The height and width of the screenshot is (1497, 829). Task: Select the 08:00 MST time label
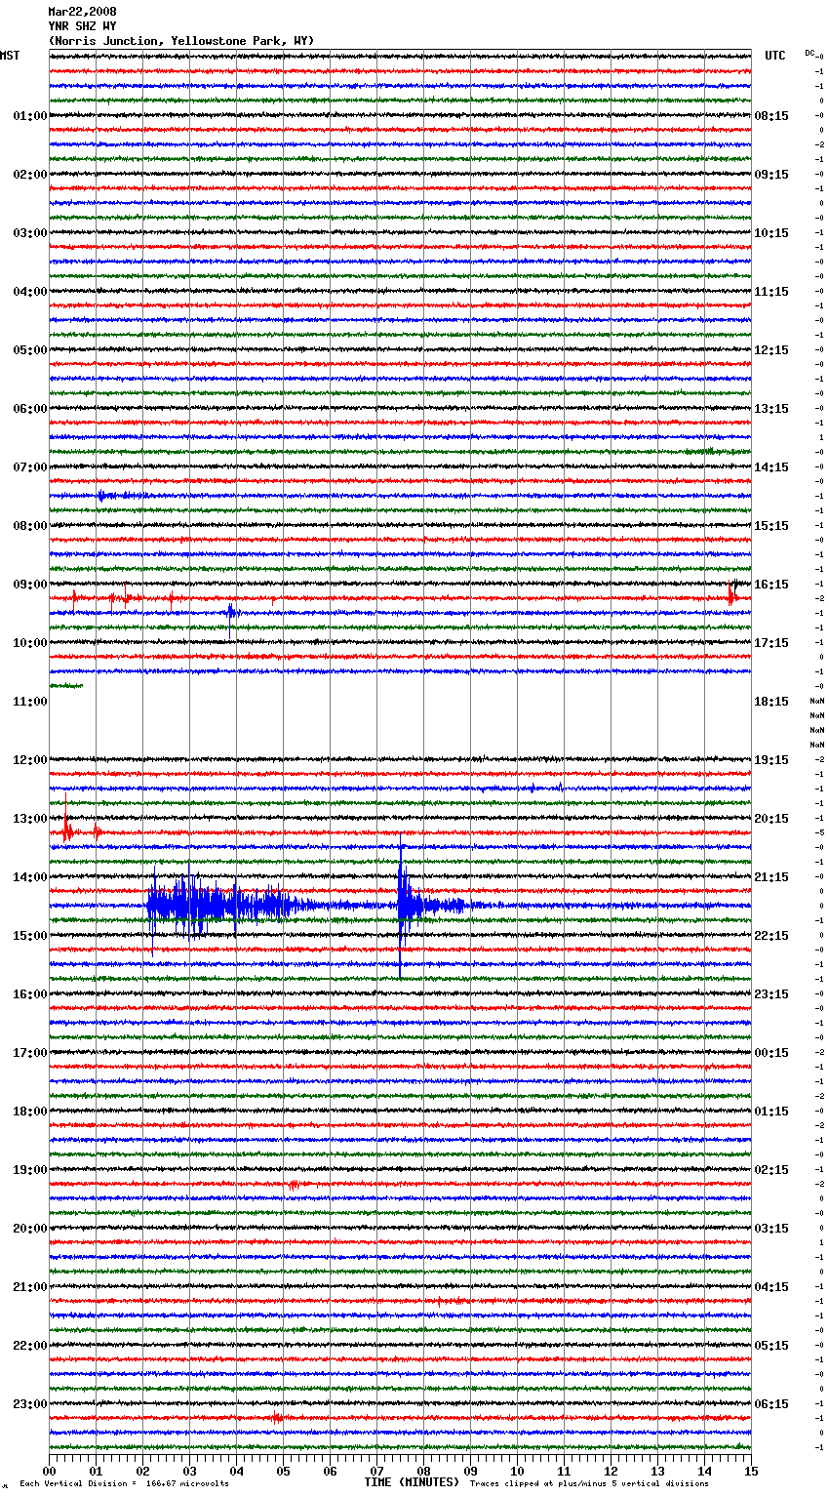coord(30,526)
